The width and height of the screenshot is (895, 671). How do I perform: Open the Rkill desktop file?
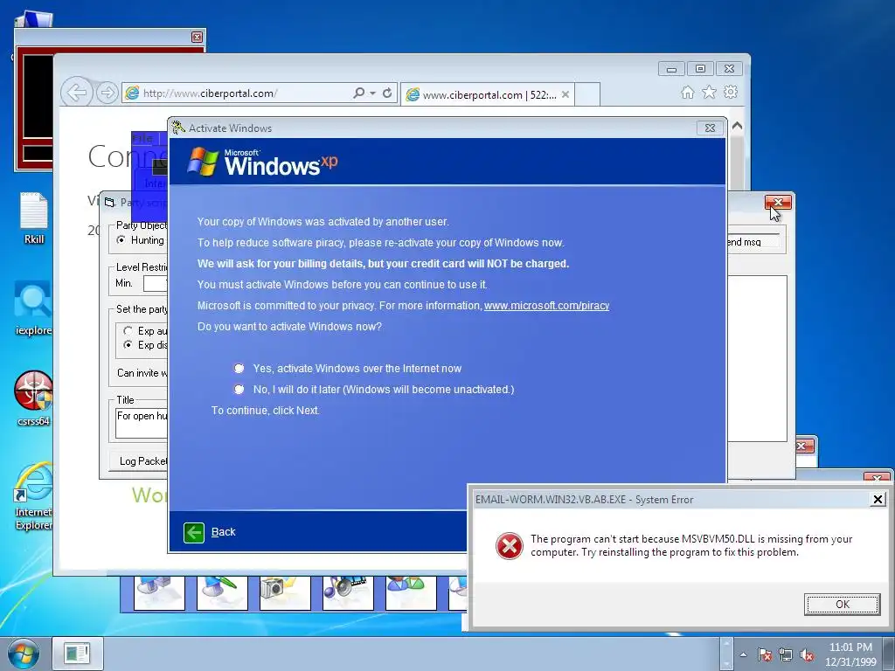(34, 218)
